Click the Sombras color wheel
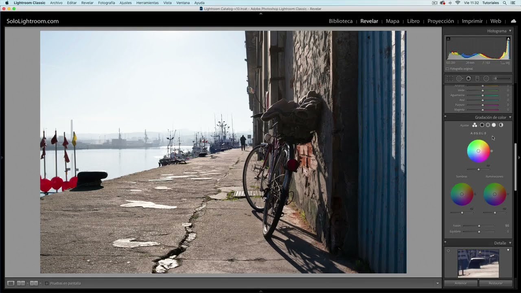The width and height of the screenshot is (521, 293). 462,194
